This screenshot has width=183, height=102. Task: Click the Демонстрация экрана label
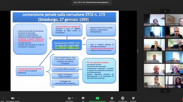click(x=98, y=101)
